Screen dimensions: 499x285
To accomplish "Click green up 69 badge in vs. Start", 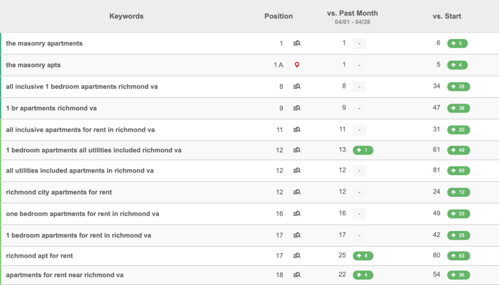I will (458, 170).
